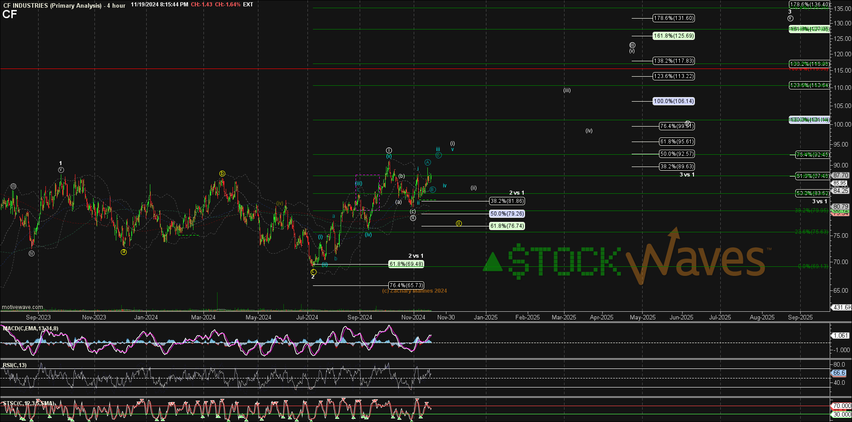
Task: Select the circled A wave label
Action: [x=427, y=162]
